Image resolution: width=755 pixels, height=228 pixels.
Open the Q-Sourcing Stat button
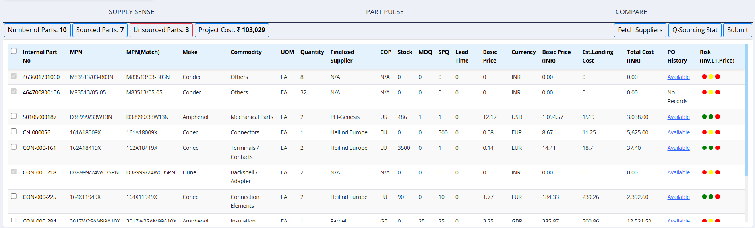coord(695,30)
